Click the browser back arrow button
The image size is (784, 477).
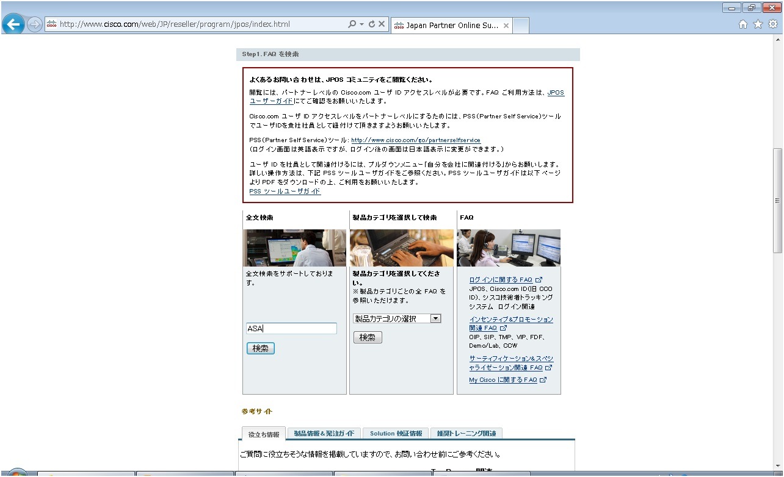13,24
